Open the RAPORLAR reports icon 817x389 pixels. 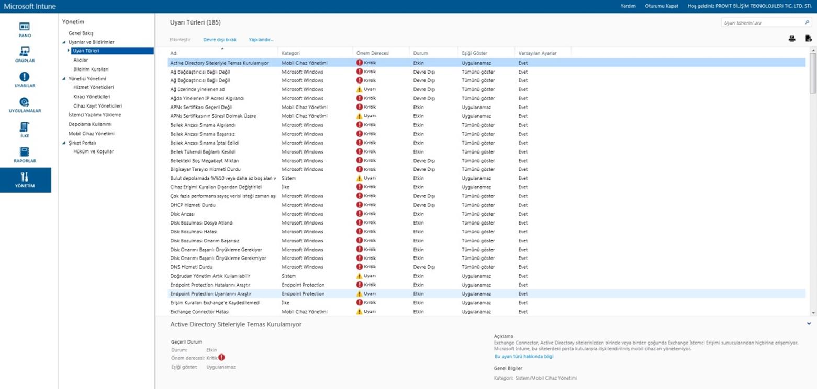click(x=25, y=152)
